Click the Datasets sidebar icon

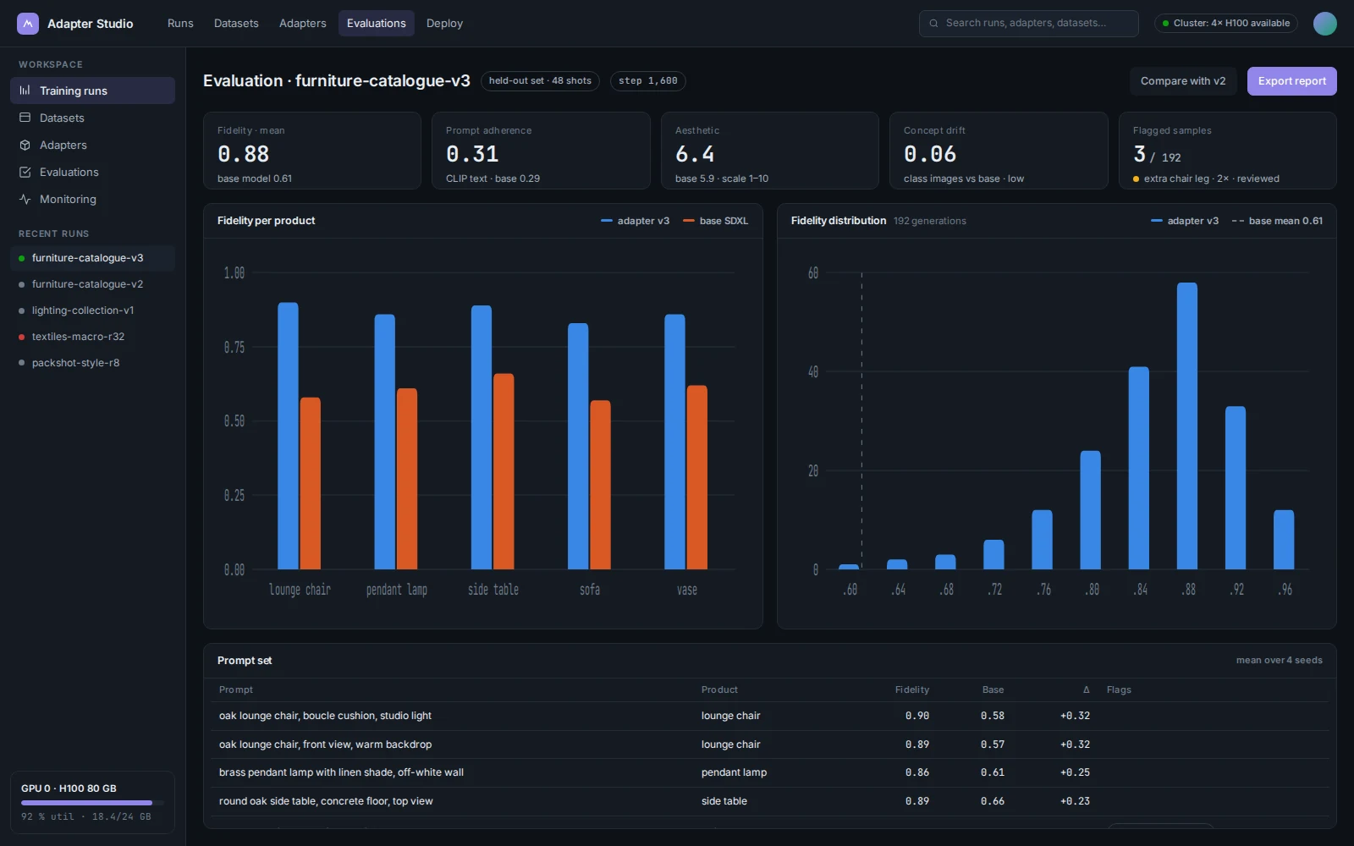(25, 118)
